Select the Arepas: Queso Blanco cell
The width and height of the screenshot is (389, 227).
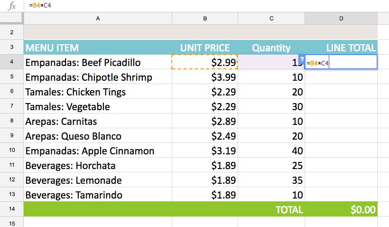pos(98,136)
